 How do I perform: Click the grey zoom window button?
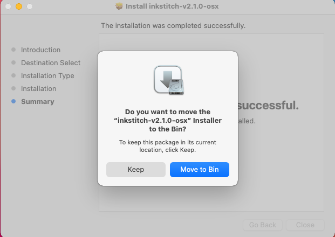tap(30, 6)
